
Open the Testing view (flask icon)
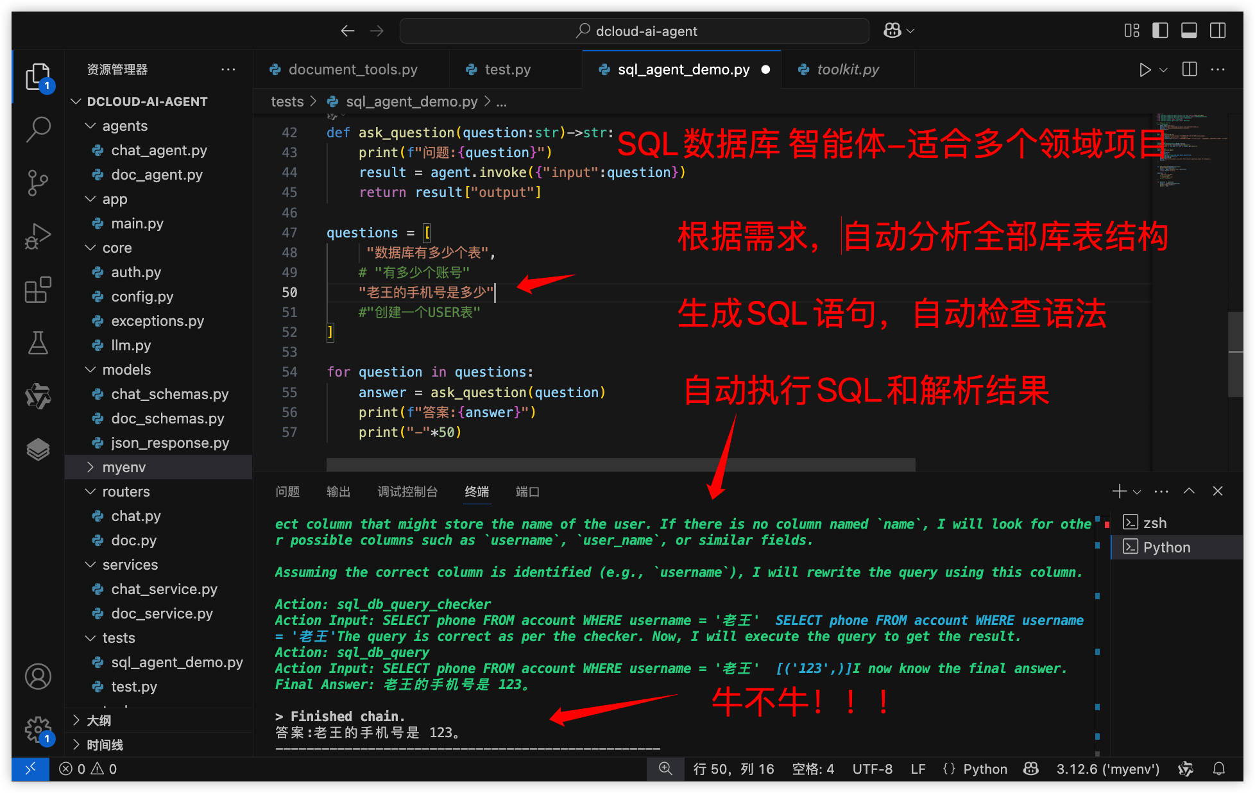pyautogui.click(x=38, y=343)
